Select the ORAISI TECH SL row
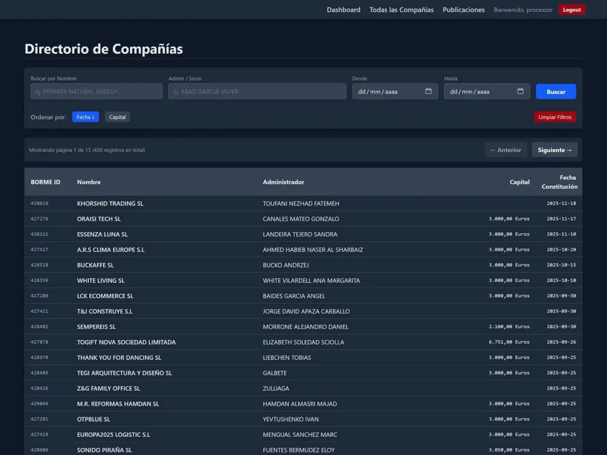Screen dimensions: 607x455 coord(99,219)
